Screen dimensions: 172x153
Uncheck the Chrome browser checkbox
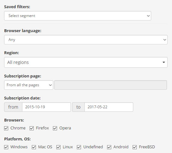click(6, 128)
